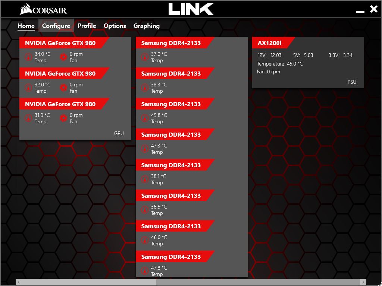Viewport: 382px width, 286px height.
Task: Click the 37.0 °C Samsung DDR4 thermometer icon
Action: 144,57
